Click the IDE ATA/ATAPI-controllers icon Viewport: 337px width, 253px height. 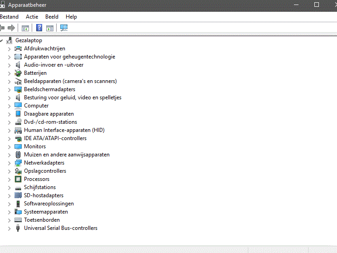pos(18,139)
